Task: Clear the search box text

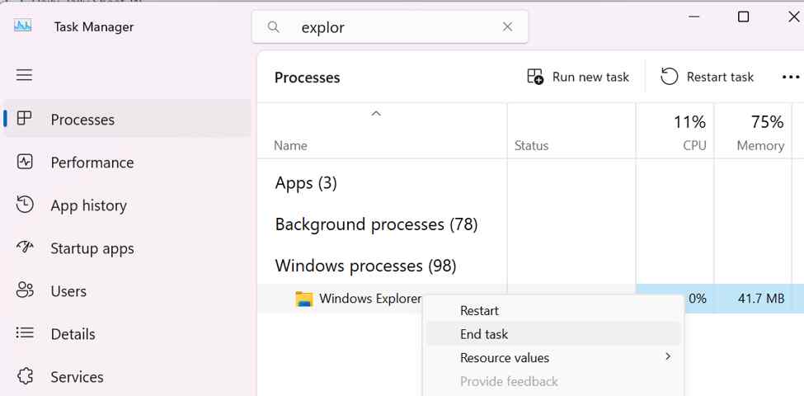Action: (x=508, y=27)
